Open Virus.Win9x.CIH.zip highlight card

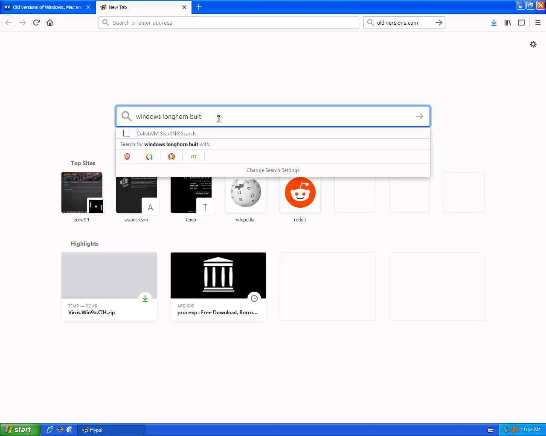pyautogui.click(x=109, y=287)
